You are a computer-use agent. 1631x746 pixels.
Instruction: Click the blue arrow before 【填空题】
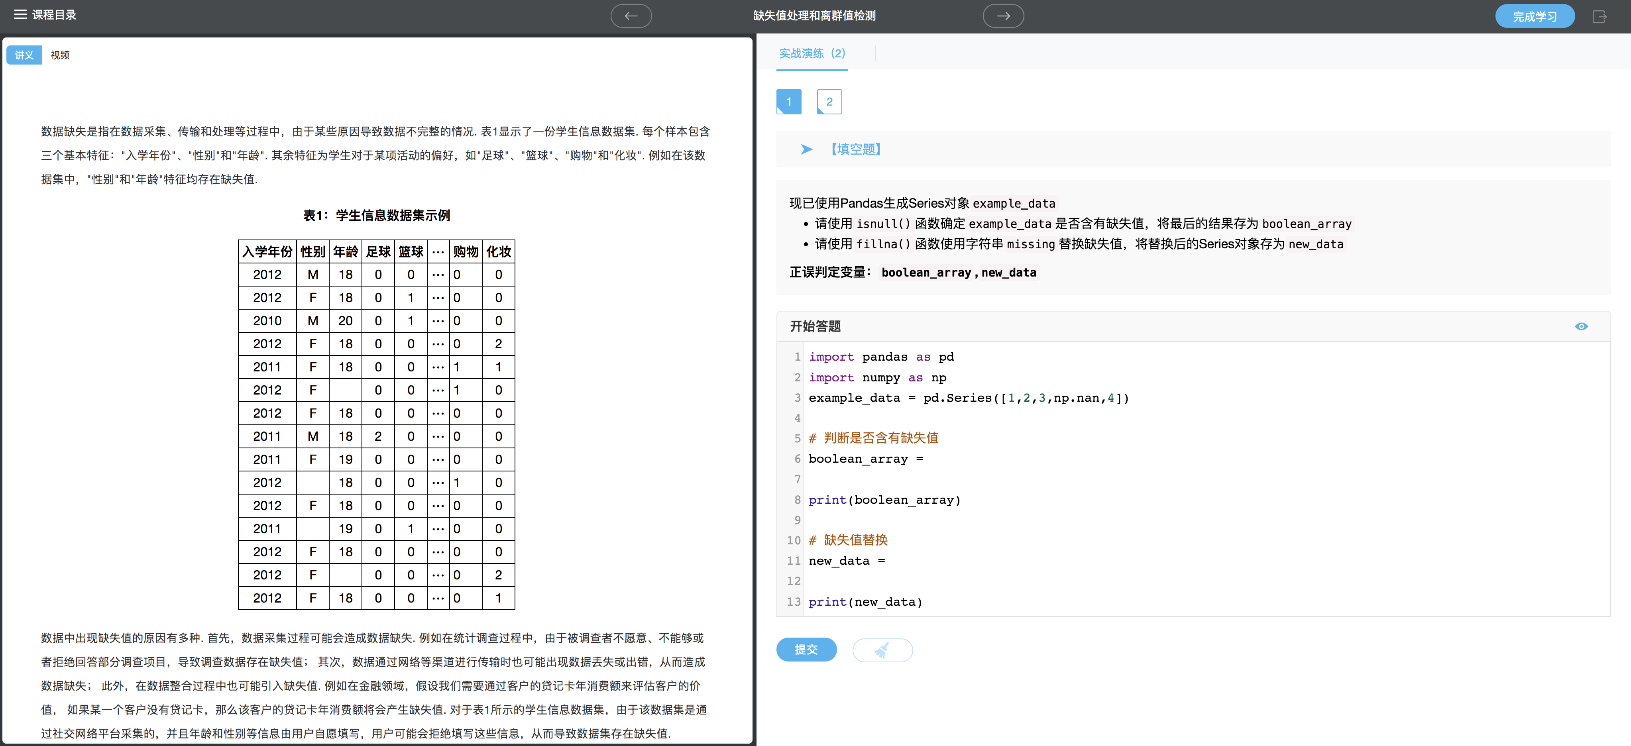tap(806, 149)
